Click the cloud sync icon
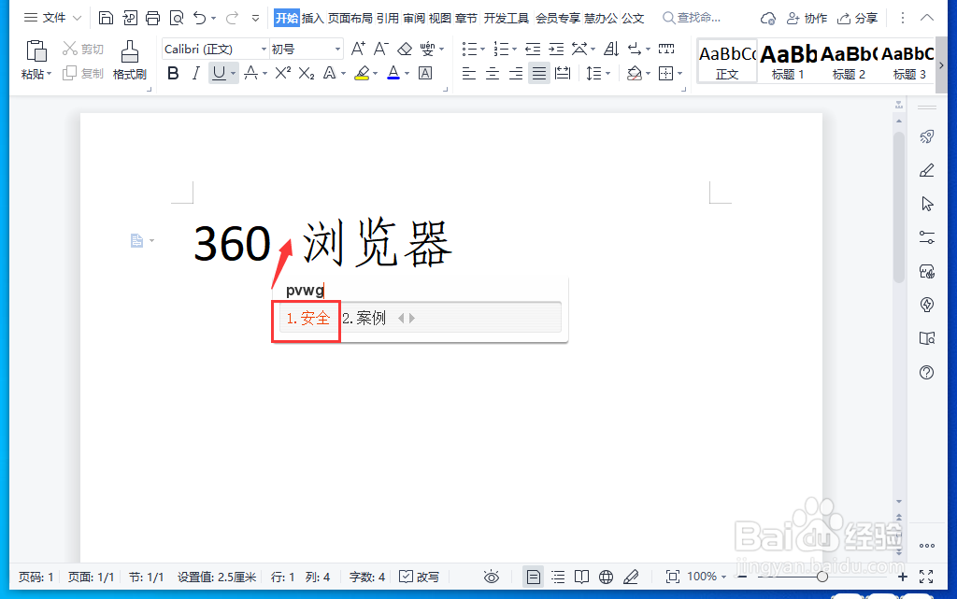This screenshot has width=957, height=599. coord(768,19)
